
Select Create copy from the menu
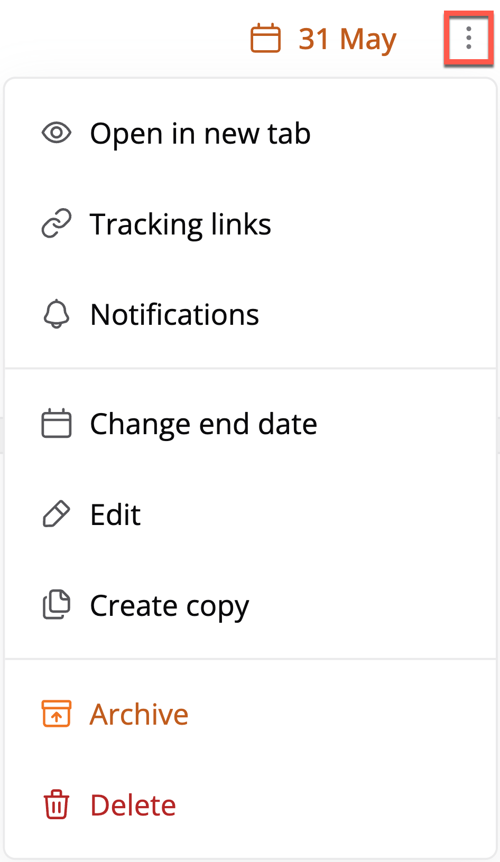(251, 605)
